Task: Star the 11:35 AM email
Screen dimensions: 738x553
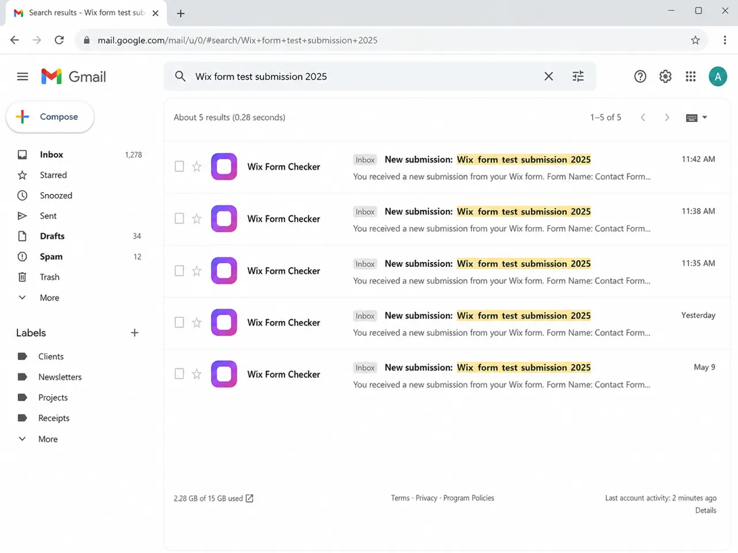Action: tap(197, 271)
